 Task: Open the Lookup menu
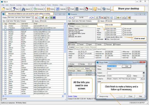(x=19, y=5)
